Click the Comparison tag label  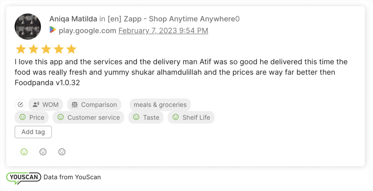[x=98, y=104]
